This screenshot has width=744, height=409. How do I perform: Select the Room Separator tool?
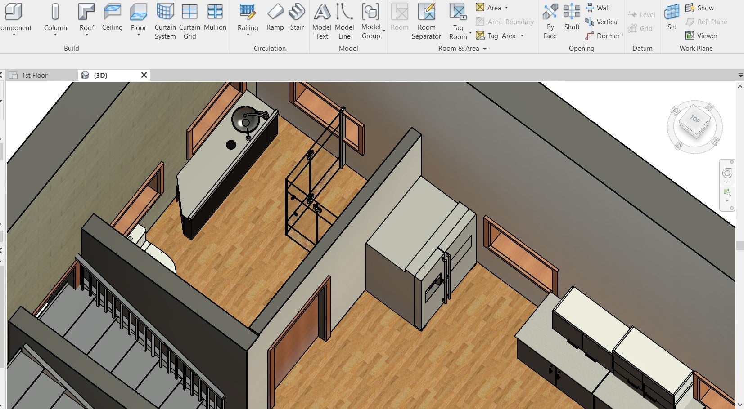(426, 12)
